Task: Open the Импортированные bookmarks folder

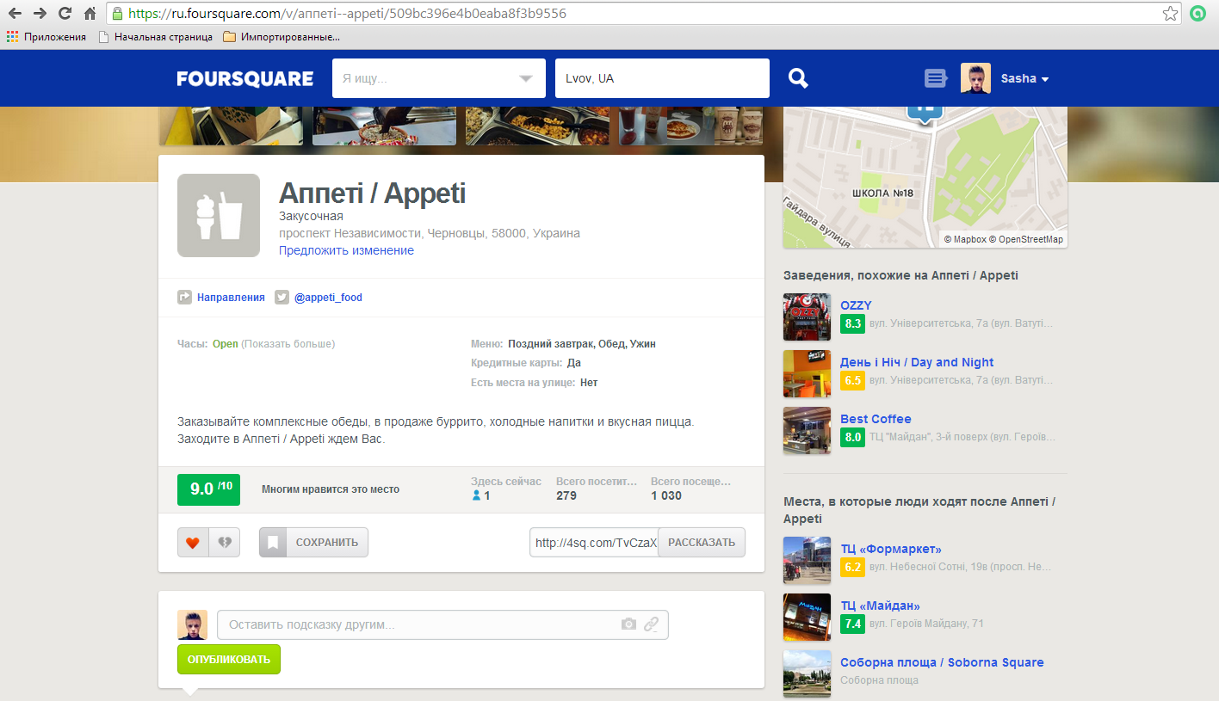Action: [x=282, y=37]
